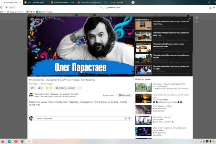The image size is (216, 144).
Task: Switch to the Статьи - MAB48 tab
Action: [116, 3]
